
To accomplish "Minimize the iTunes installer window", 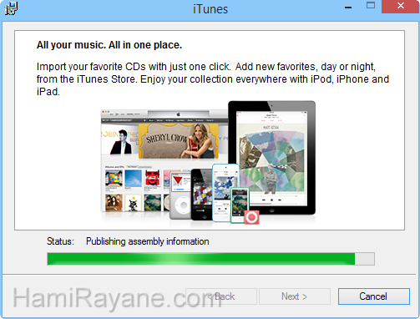I will coord(348,8).
